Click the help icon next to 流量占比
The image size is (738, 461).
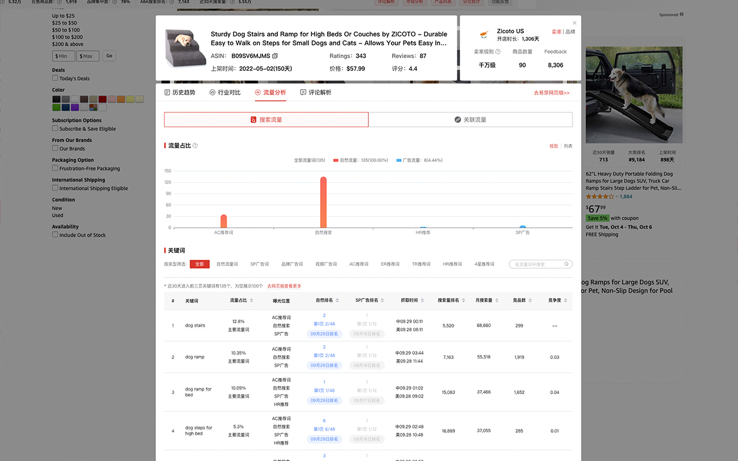195,146
